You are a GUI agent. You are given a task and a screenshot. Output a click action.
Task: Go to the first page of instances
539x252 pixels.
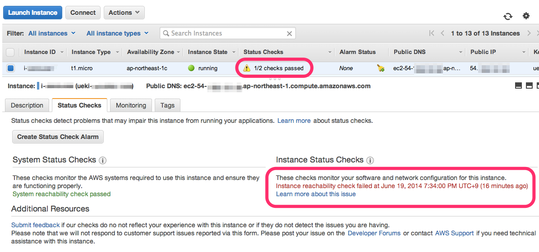432,33
